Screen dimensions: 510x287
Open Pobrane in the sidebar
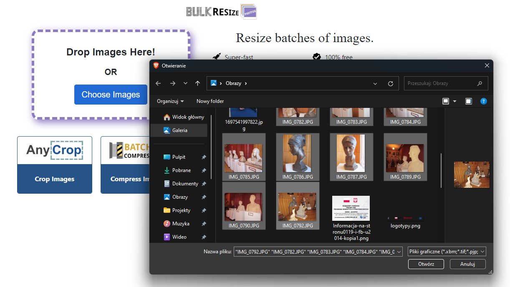click(181, 170)
